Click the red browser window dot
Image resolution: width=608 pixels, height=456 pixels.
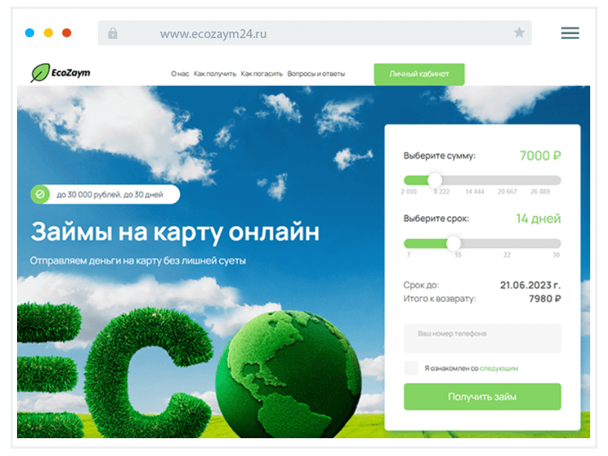pyautogui.click(x=67, y=33)
